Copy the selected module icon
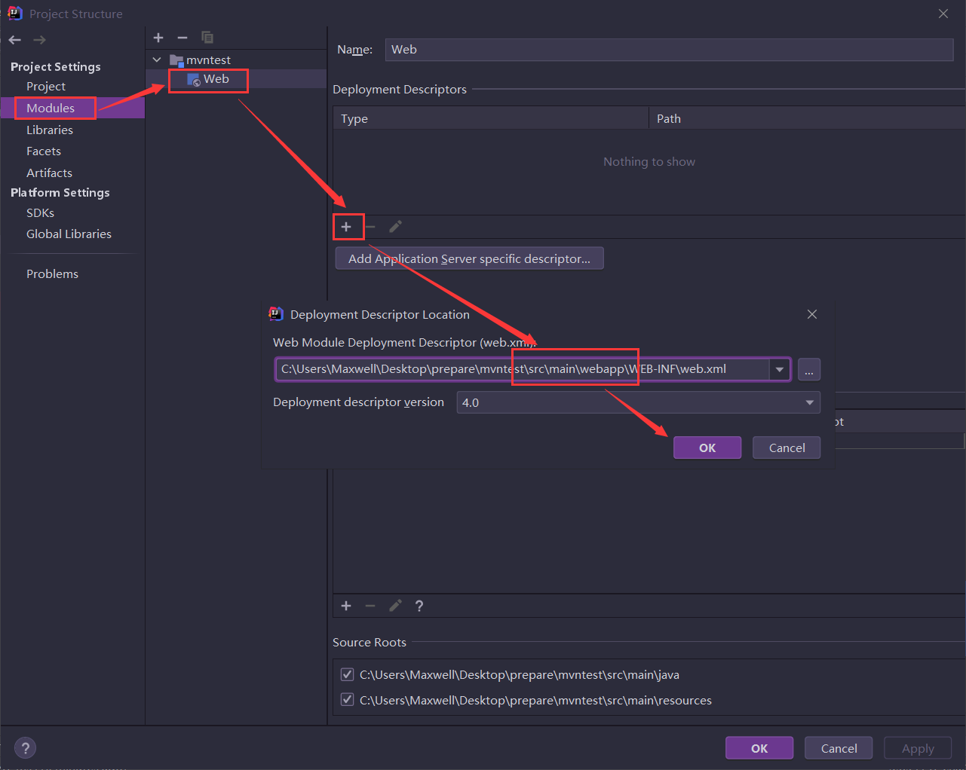This screenshot has height=770, width=966. pyautogui.click(x=207, y=38)
